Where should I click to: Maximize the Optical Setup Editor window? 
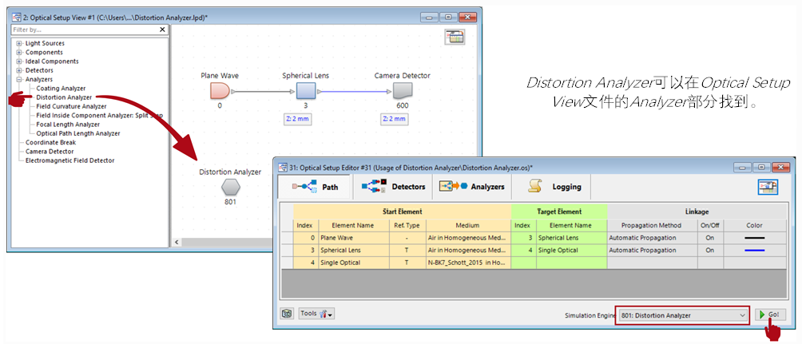(762, 167)
